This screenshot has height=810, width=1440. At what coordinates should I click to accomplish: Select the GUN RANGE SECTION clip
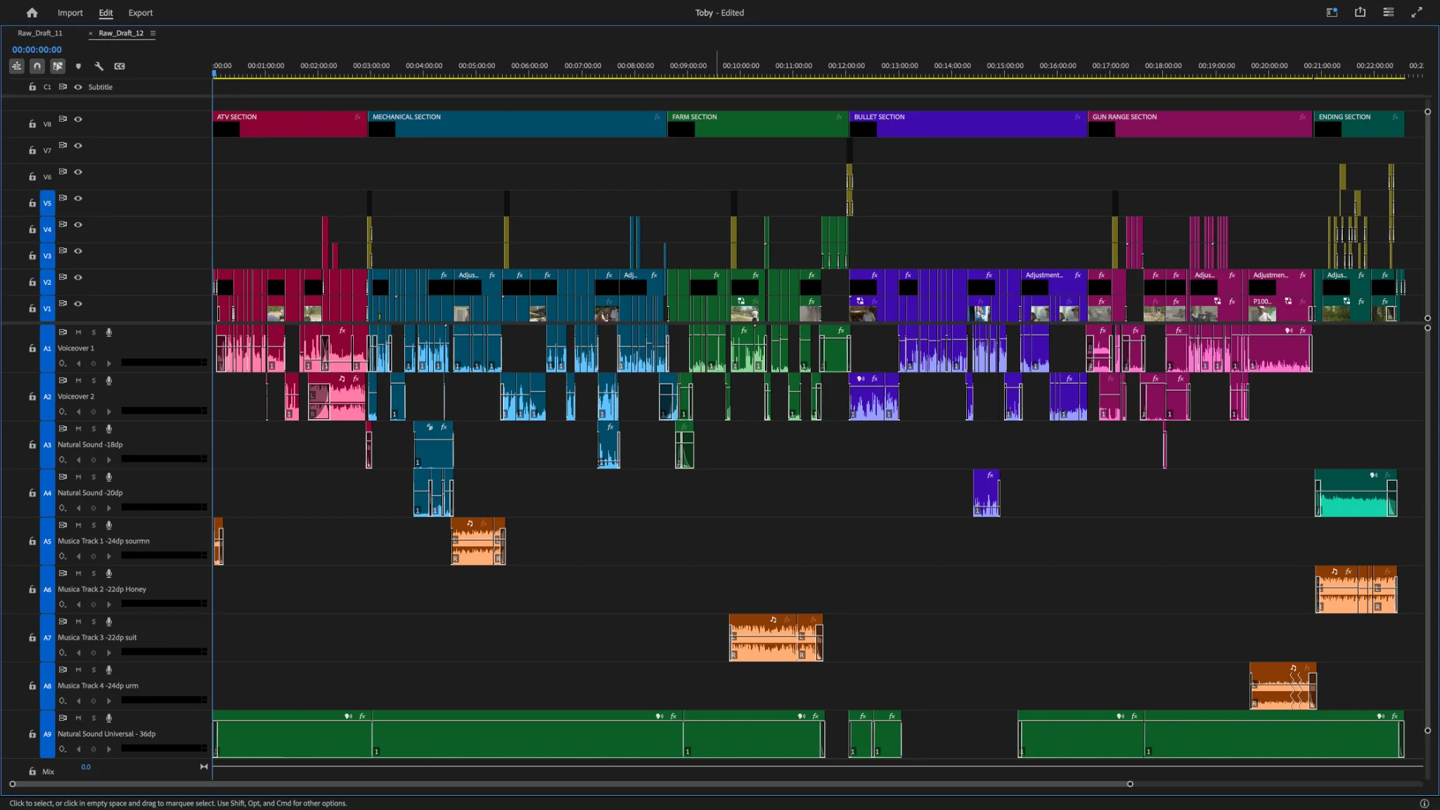point(1200,124)
